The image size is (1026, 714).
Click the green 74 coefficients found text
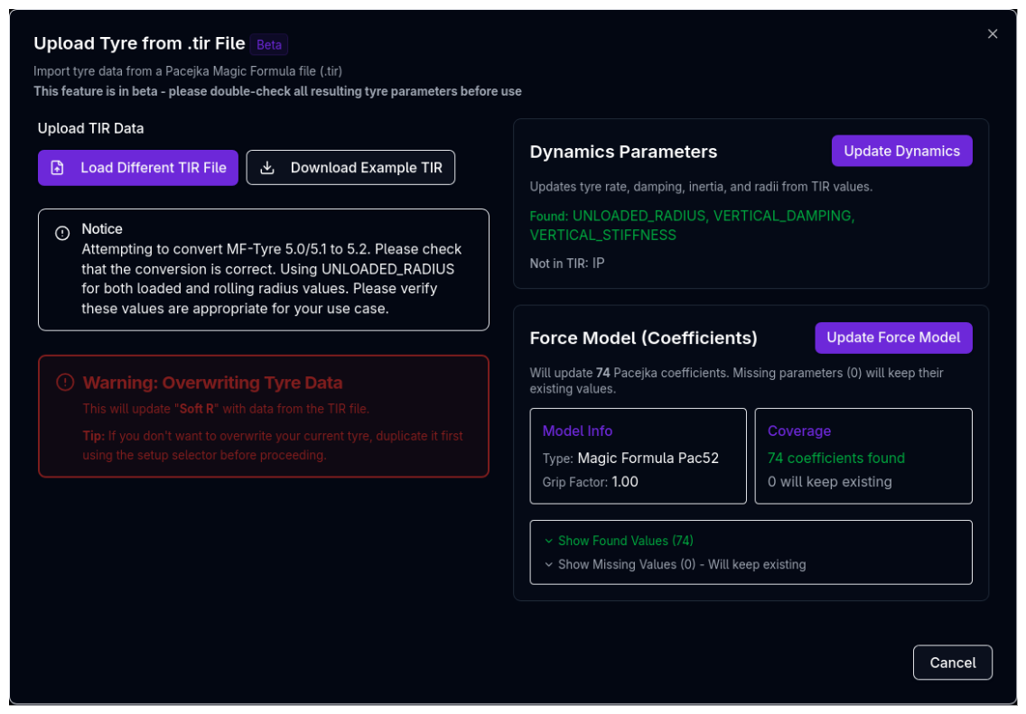click(x=835, y=458)
